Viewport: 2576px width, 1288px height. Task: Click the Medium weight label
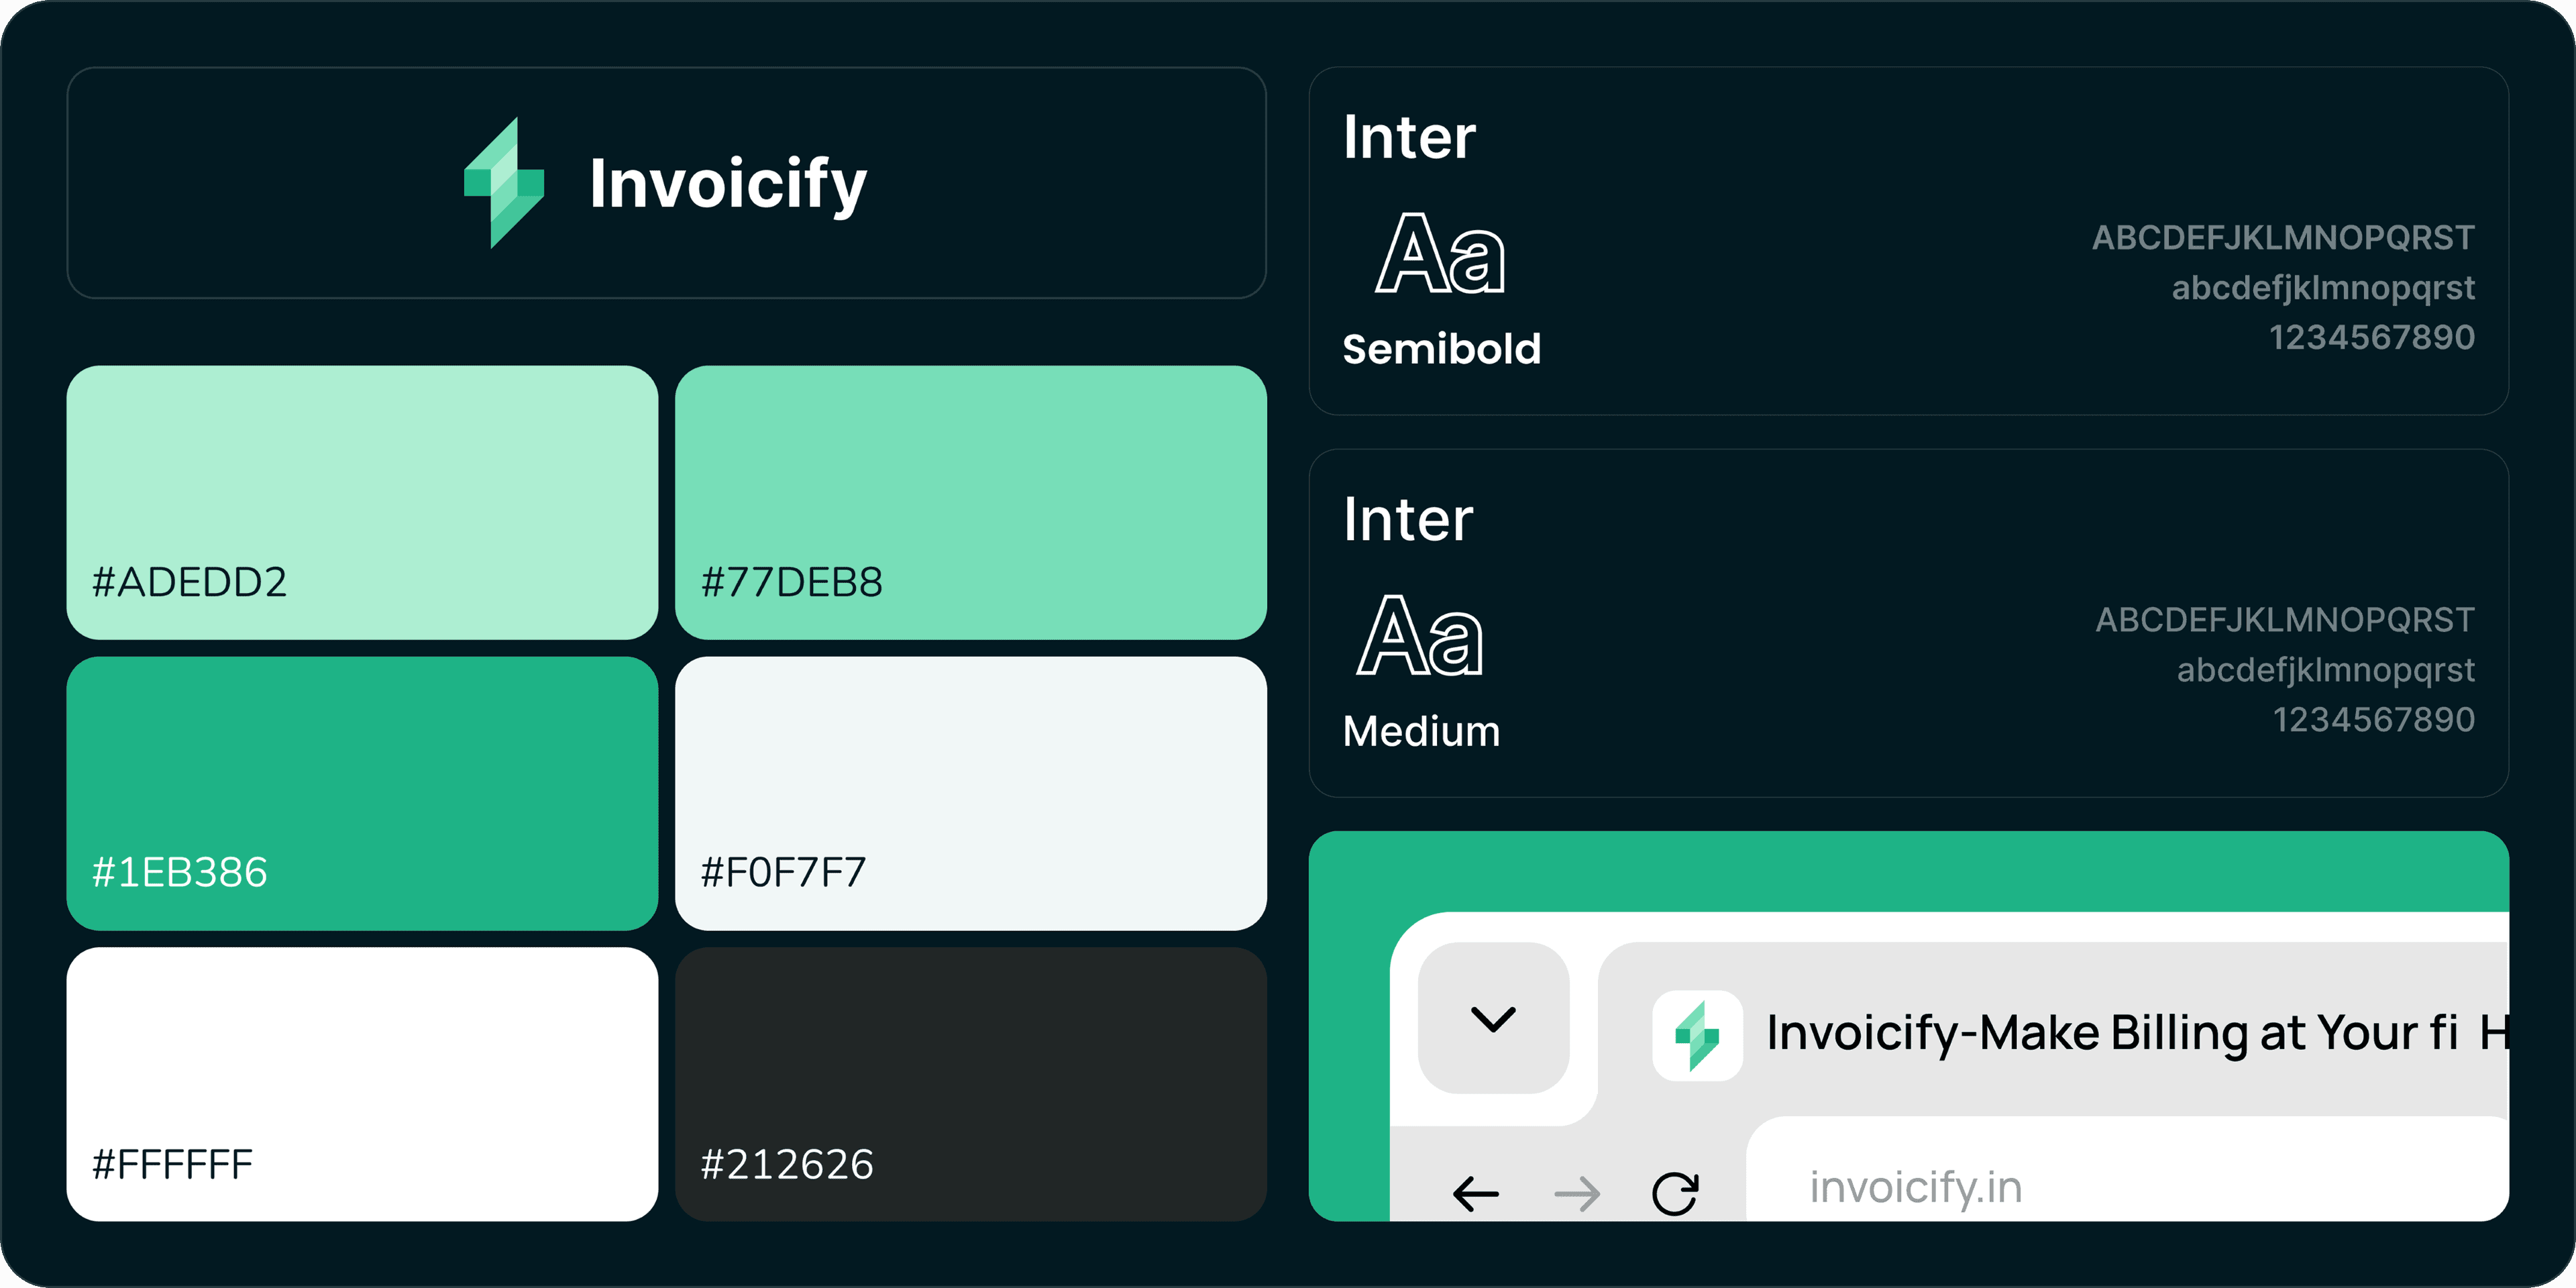1421,732
